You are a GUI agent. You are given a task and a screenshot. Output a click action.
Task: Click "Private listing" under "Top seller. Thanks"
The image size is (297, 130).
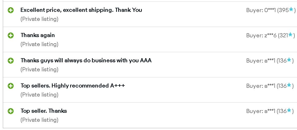tap(39, 120)
